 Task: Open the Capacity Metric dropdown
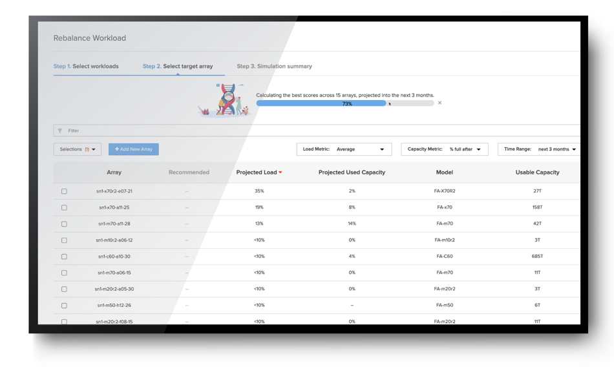pyautogui.click(x=445, y=149)
